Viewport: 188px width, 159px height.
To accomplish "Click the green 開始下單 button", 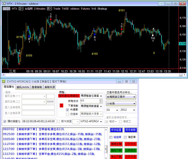I will [116, 150].
